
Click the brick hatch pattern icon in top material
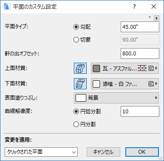(142, 68)
